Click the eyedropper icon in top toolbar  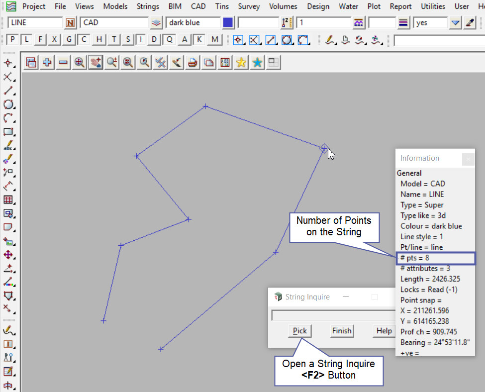pos(470,23)
